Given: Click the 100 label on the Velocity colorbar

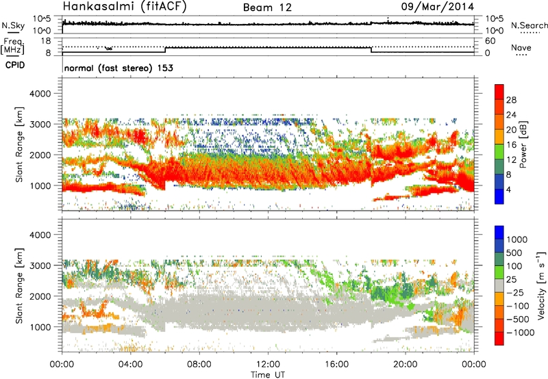Looking at the screenshot, I should pyautogui.click(x=514, y=266).
